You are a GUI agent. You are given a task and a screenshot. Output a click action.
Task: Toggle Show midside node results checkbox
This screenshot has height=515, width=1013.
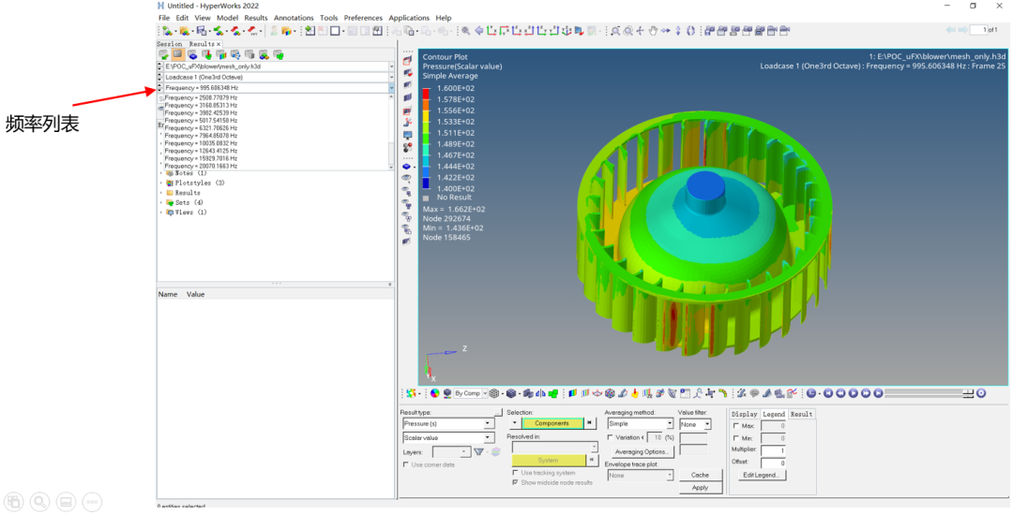click(515, 483)
